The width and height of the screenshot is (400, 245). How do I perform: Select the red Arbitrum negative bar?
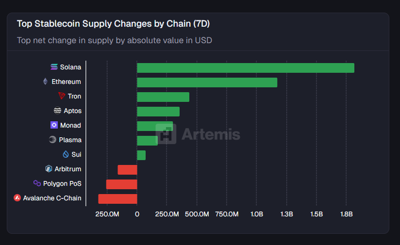127,170
